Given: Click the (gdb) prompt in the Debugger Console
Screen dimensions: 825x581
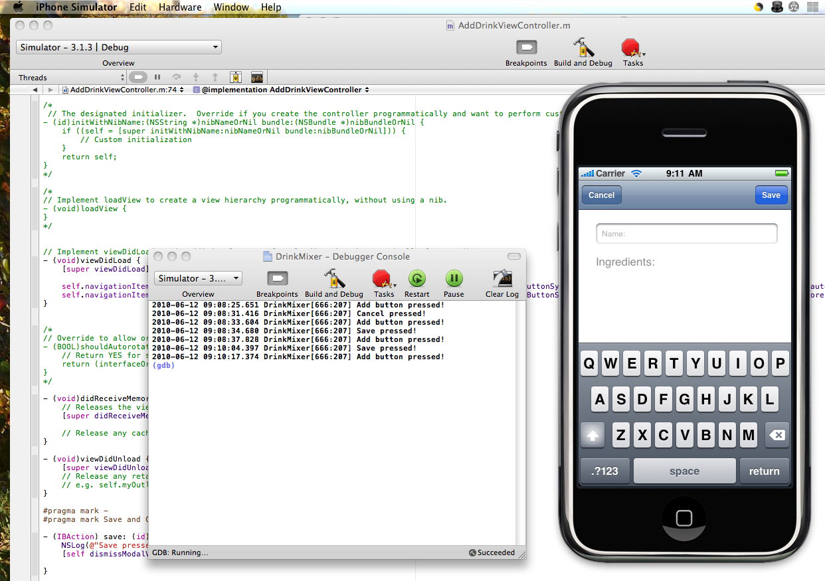Looking at the screenshot, I should point(163,365).
